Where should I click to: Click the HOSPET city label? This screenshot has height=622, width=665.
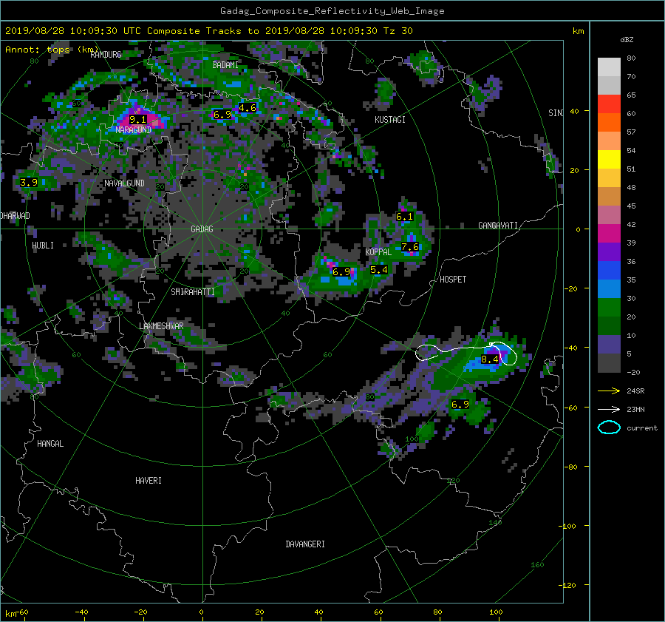pos(453,280)
